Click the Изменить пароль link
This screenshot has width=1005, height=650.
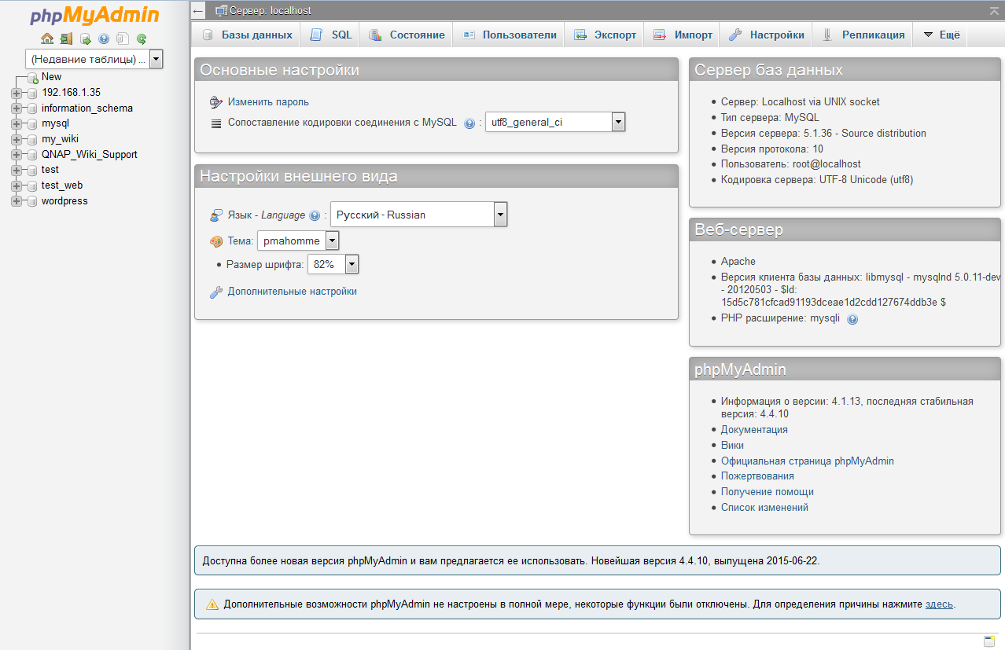click(x=268, y=102)
